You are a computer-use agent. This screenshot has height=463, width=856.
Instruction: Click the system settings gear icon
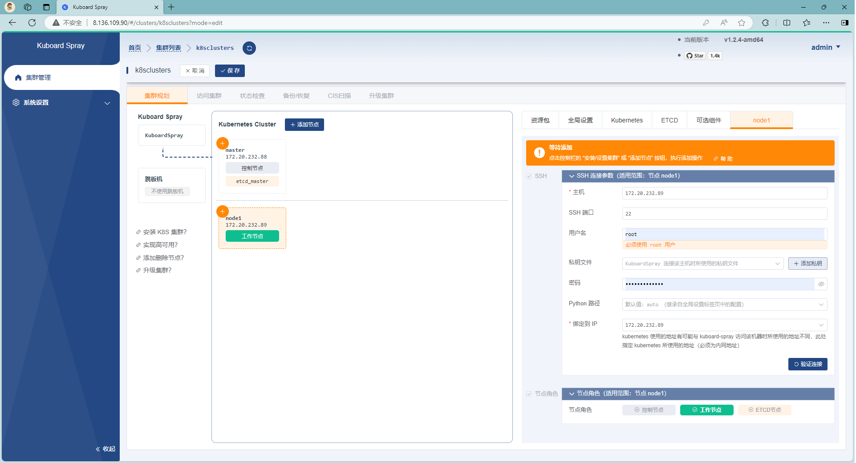tap(16, 102)
